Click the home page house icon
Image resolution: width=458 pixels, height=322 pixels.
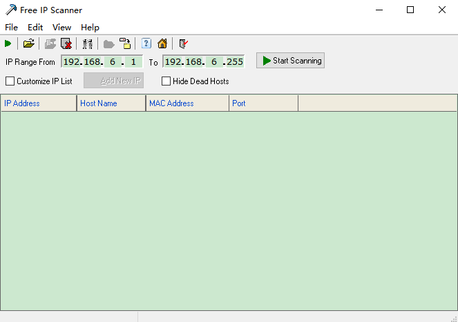click(162, 43)
